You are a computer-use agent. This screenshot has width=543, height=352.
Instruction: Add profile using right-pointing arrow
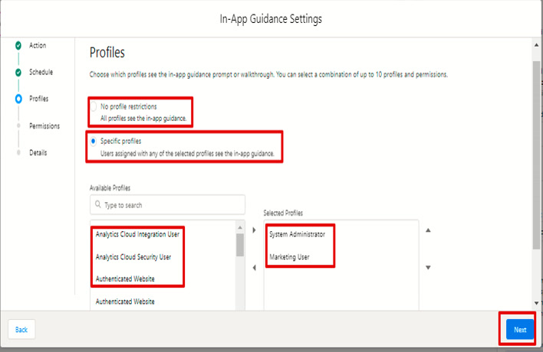(x=254, y=230)
